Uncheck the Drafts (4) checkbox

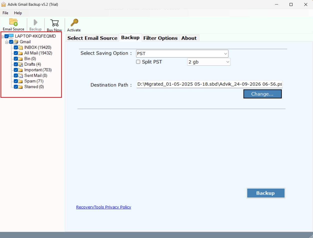16,64
